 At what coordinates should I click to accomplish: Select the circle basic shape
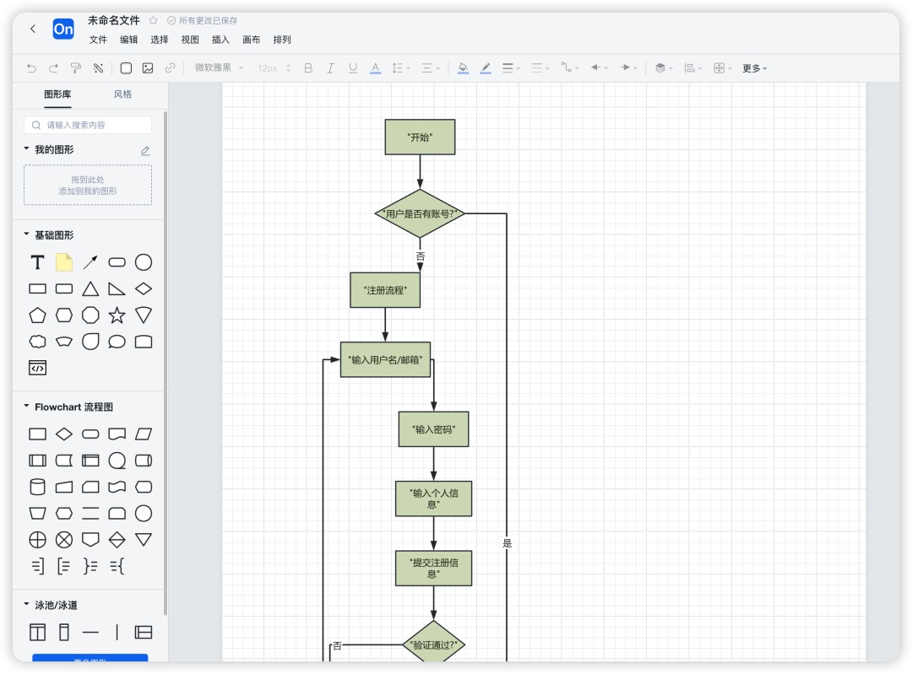(144, 262)
